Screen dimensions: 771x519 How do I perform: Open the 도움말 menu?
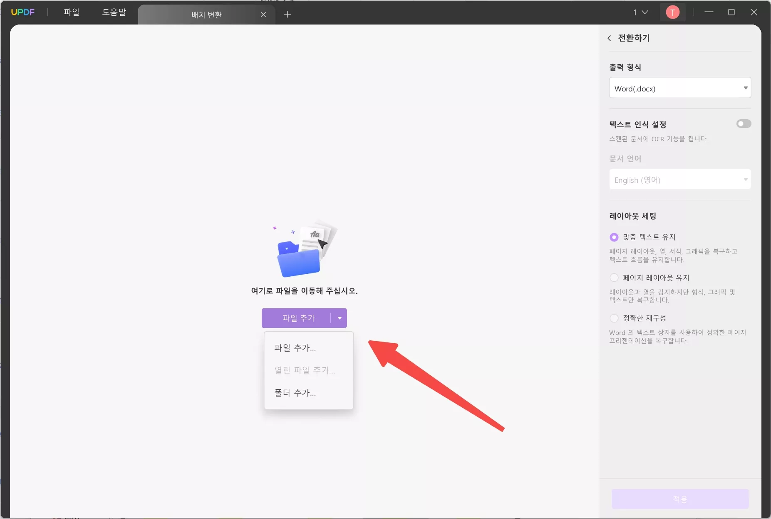pyautogui.click(x=114, y=12)
